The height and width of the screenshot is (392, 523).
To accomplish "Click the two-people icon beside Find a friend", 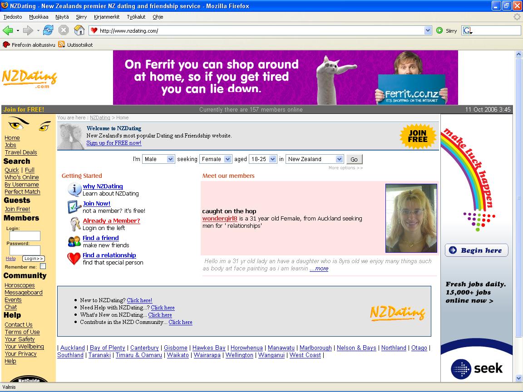I will [74, 241].
